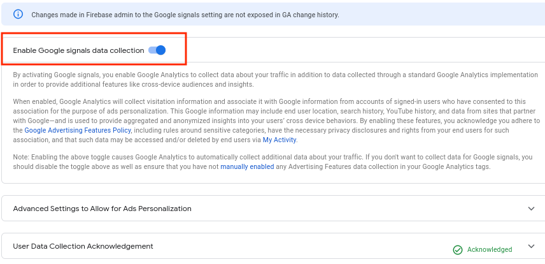Click the green Acknowledged checkmark icon
This screenshot has width=545, height=264.
[x=457, y=250]
